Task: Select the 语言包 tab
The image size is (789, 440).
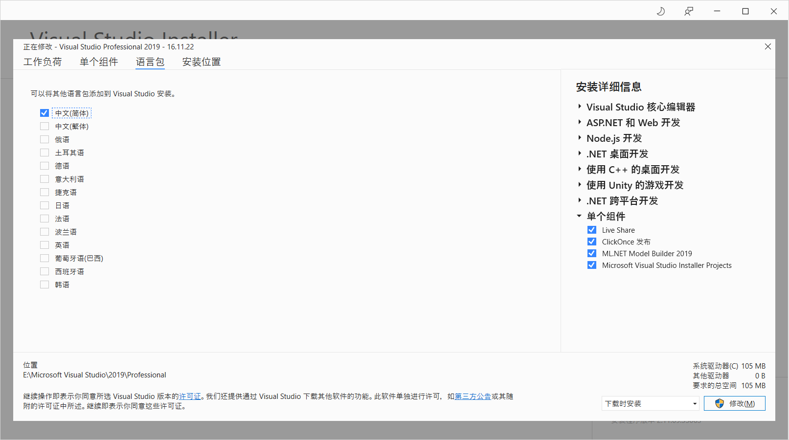Action: point(150,62)
